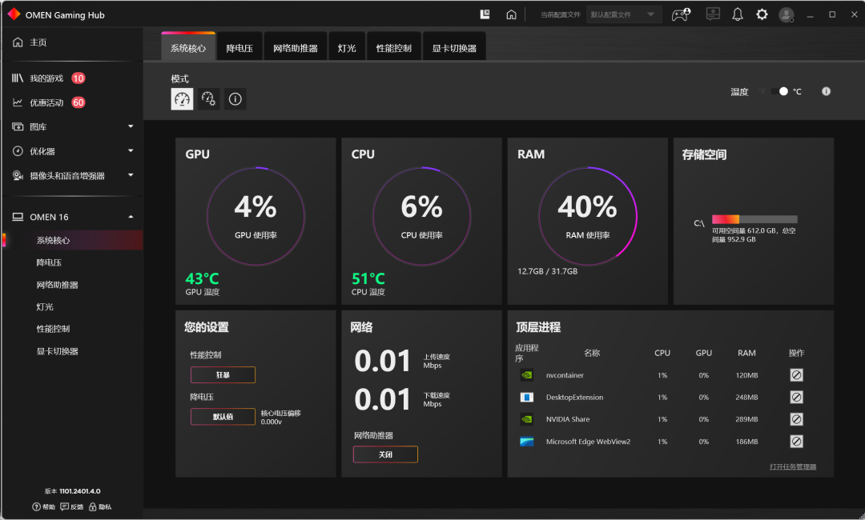Open the gamepad-with-user icon in the top bar
The height and width of the screenshot is (520, 865).
681,14
